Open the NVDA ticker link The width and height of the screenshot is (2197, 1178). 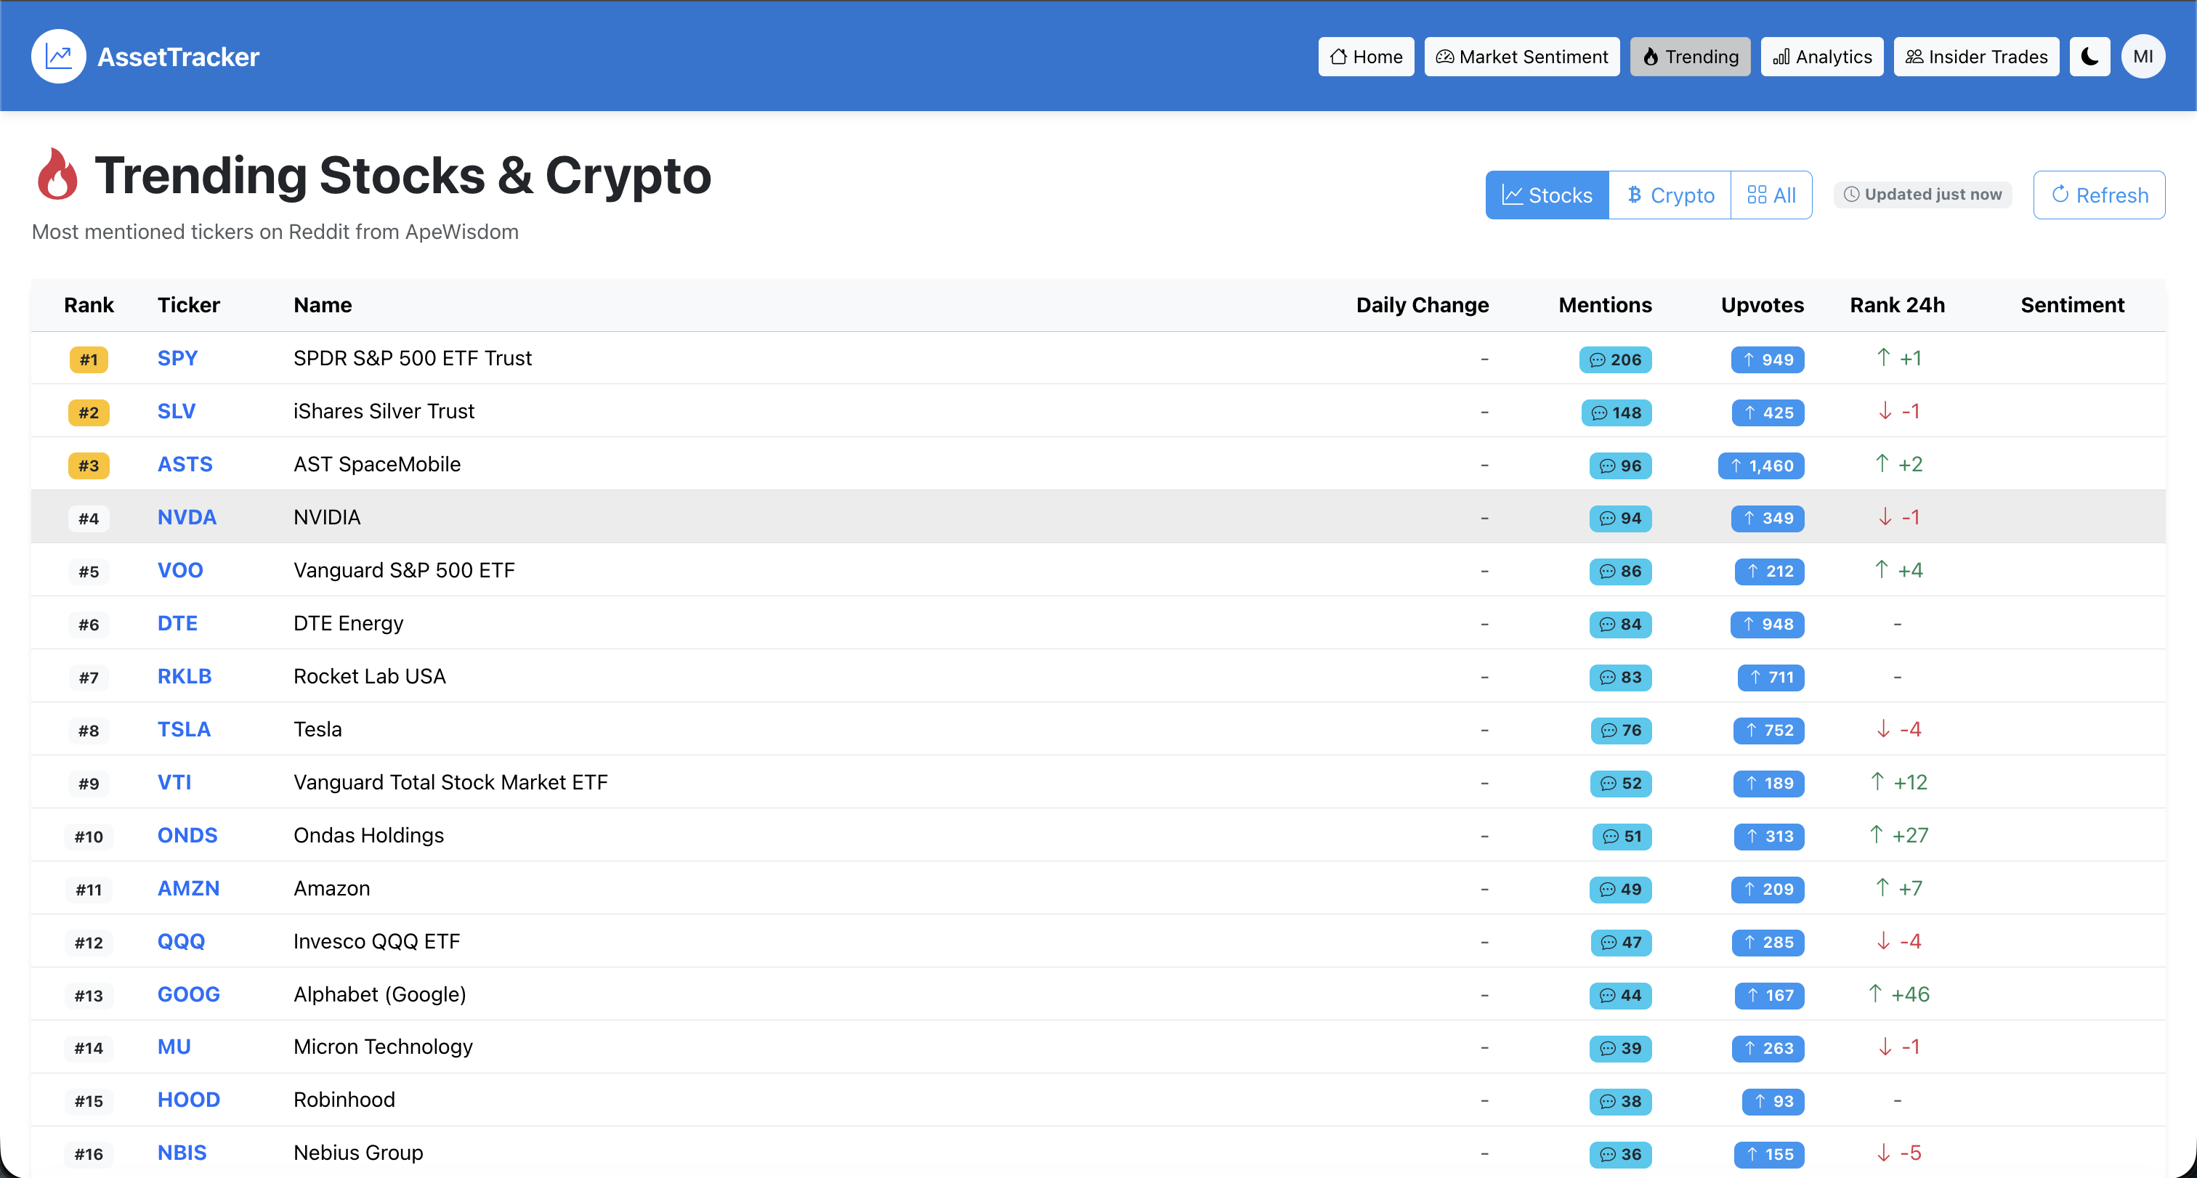(x=187, y=516)
